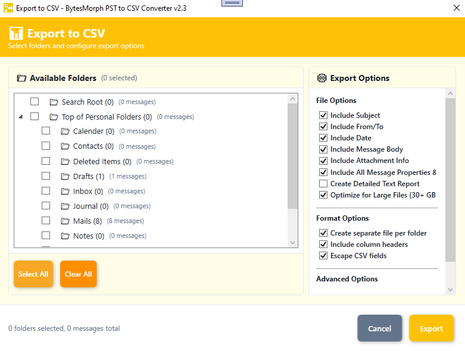Click the Export to CSV chart icon in header

click(x=16, y=33)
